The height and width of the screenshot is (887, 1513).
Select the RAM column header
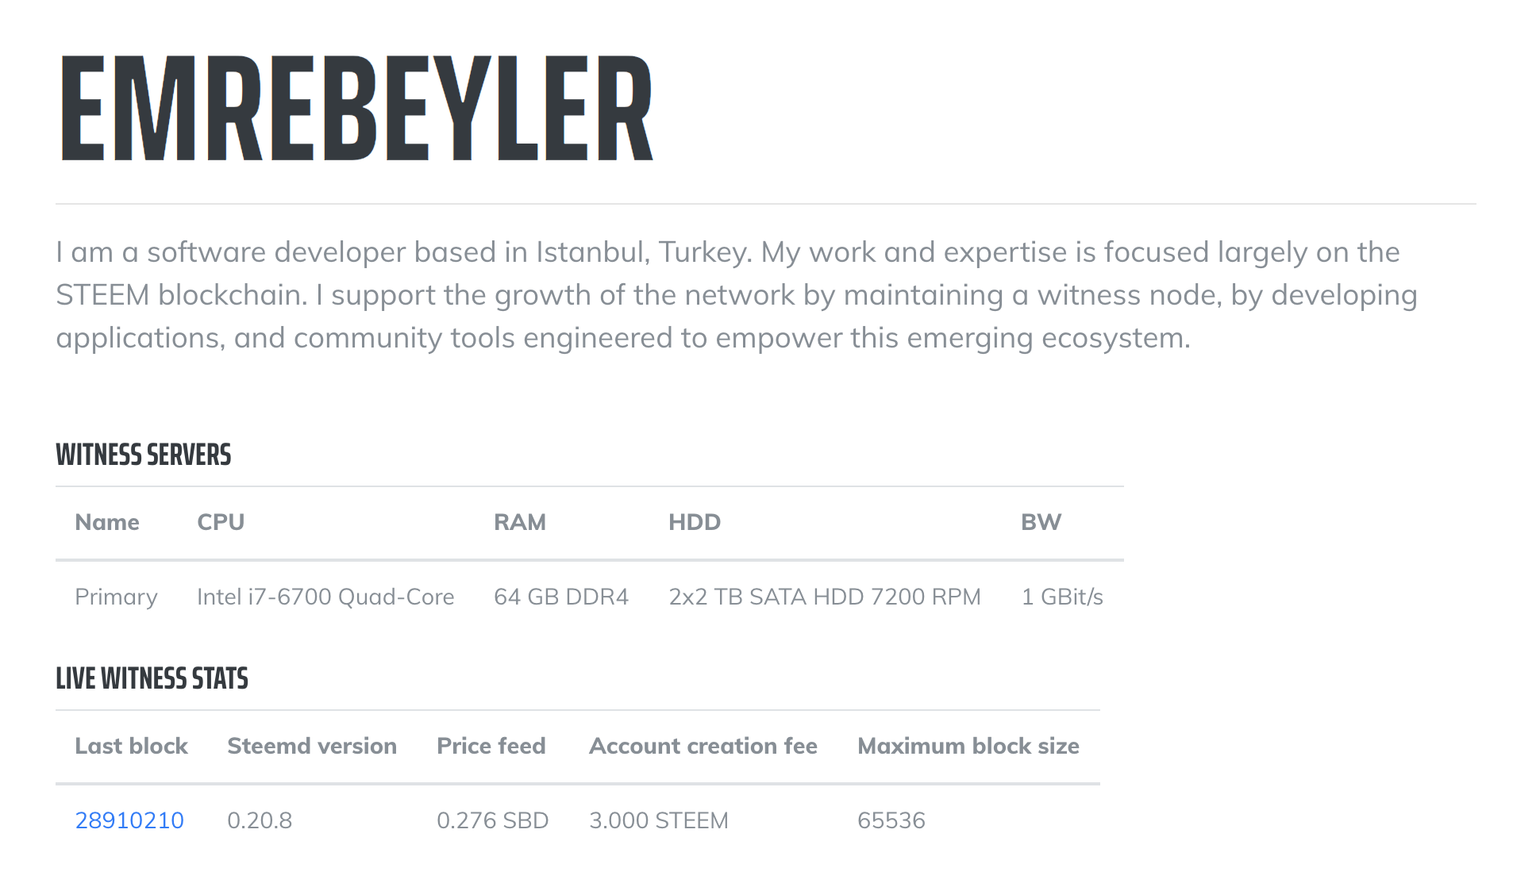520,522
